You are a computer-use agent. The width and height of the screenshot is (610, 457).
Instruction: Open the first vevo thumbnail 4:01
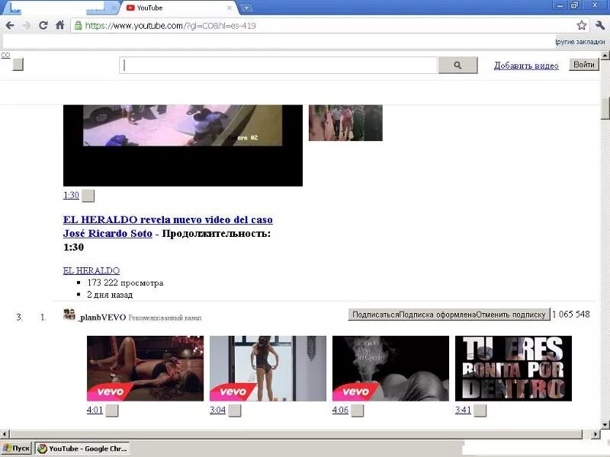point(145,369)
